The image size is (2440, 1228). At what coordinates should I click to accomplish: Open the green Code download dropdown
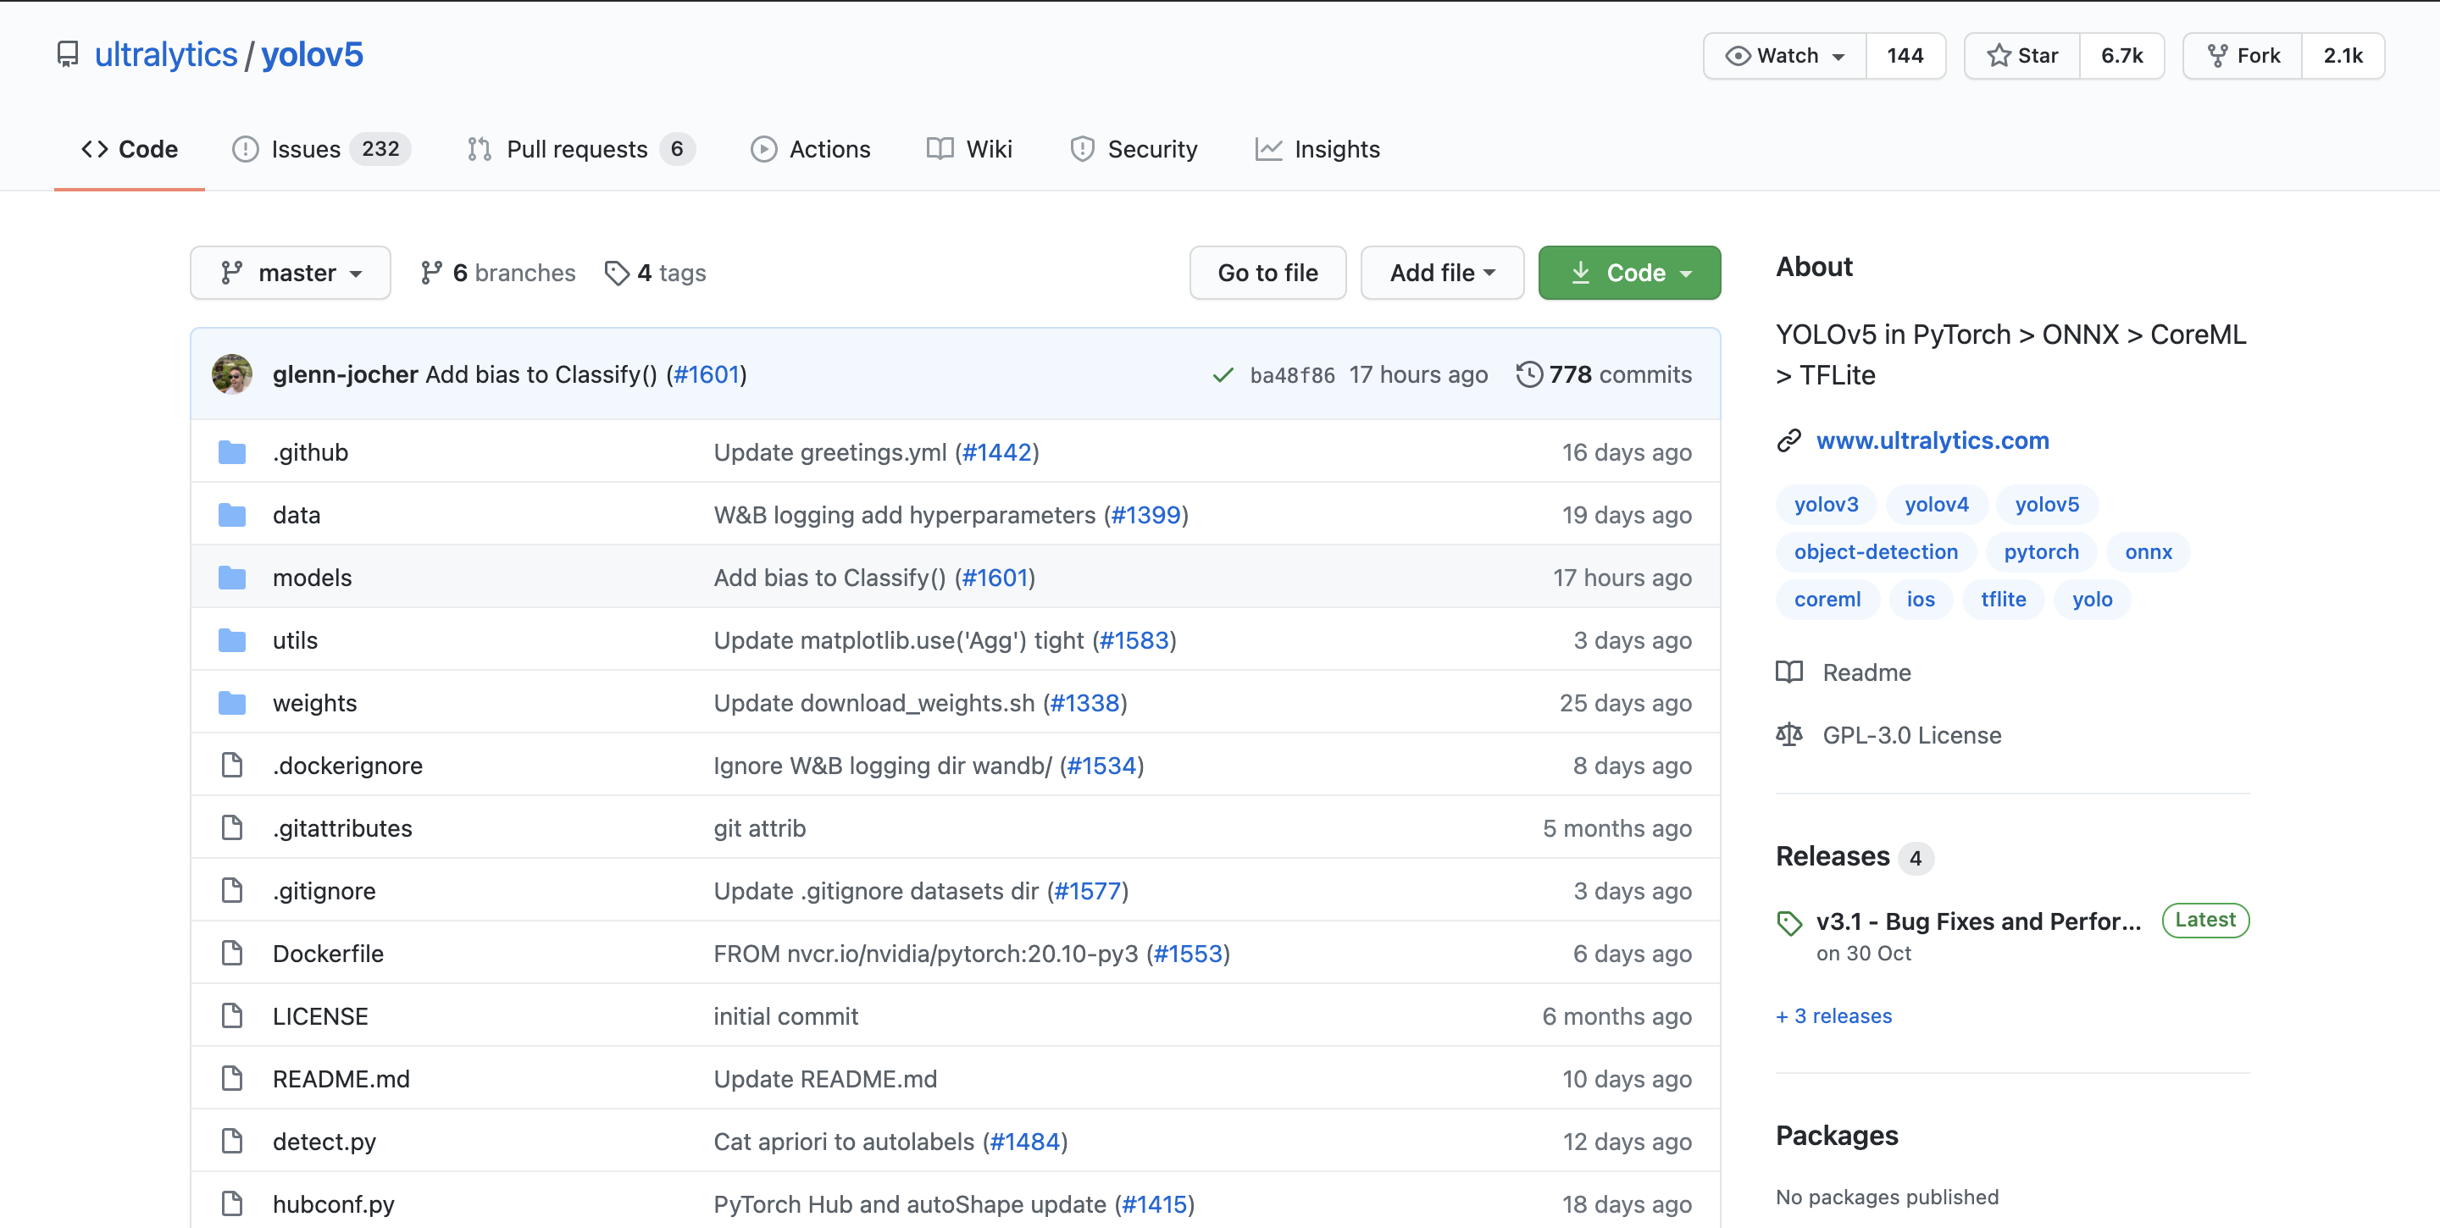point(1629,273)
